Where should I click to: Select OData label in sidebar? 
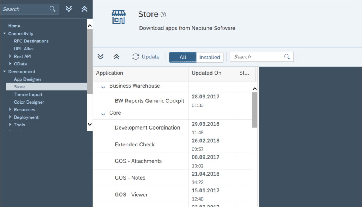(x=20, y=64)
